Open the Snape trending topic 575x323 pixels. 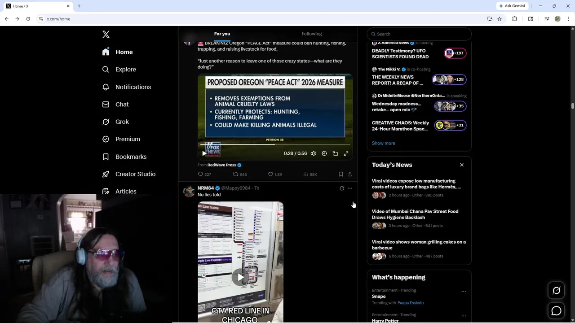pos(379,297)
